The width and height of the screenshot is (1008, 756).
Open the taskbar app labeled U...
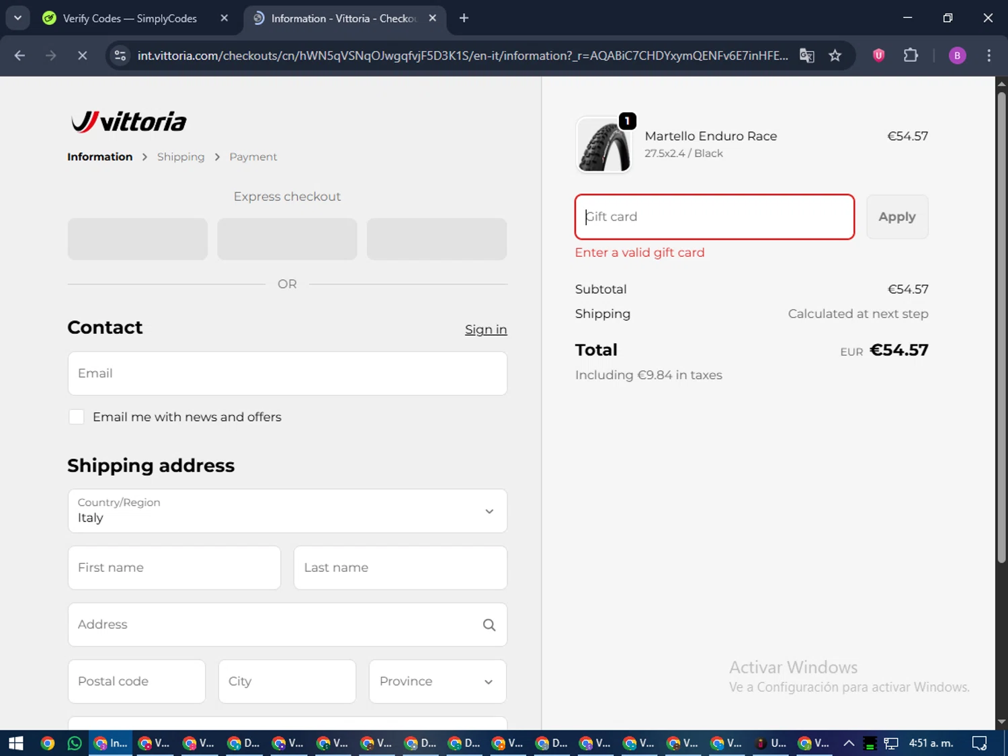[x=770, y=743]
